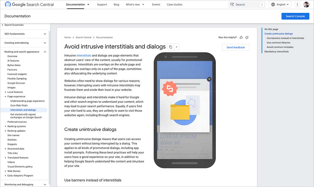Open Sitelinks sidebar item
This screenshot has width=314, height=187.
coord(12,140)
